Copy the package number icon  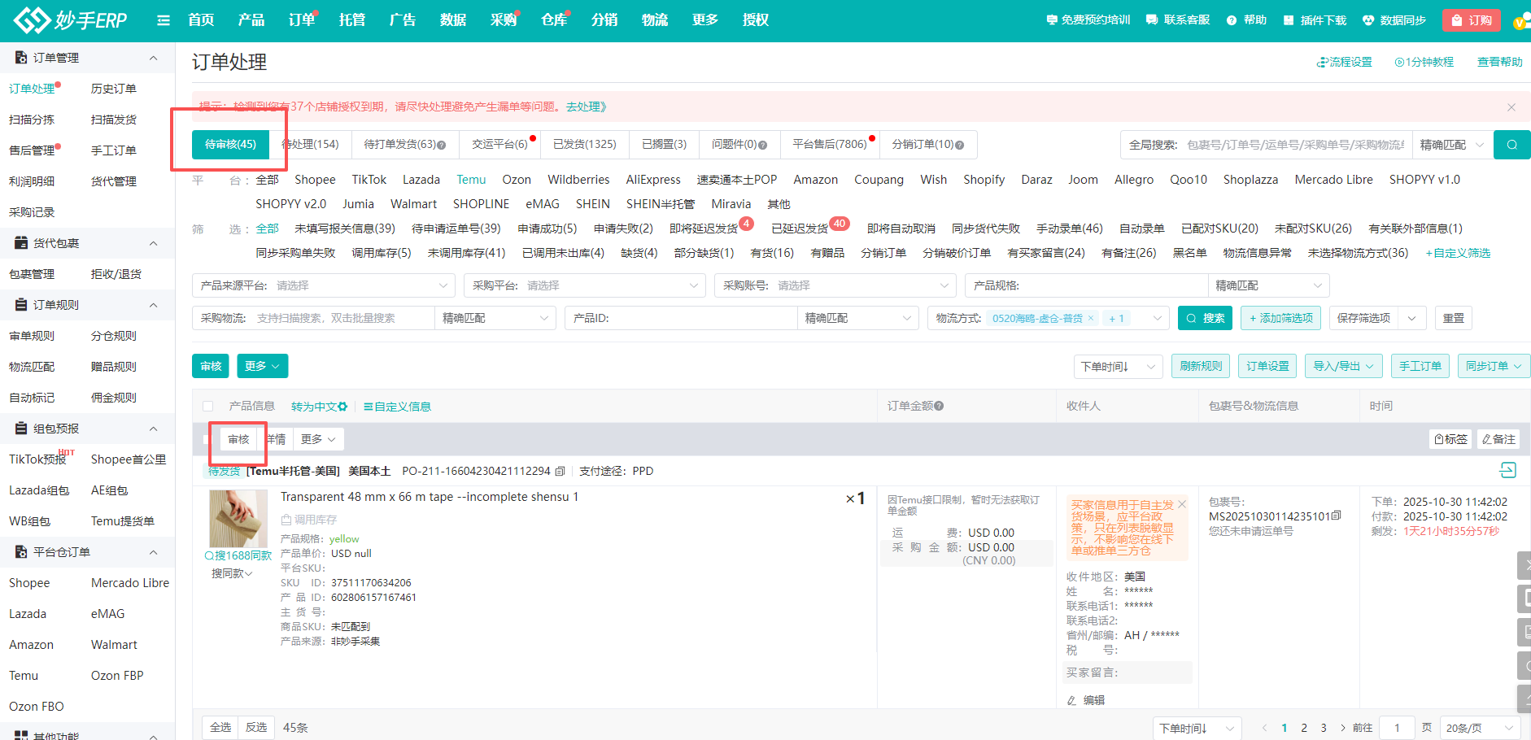(x=1336, y=516)
